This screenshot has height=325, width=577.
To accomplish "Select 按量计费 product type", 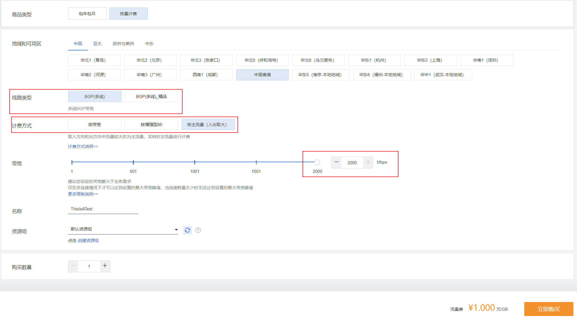I will tap(128, 13).
